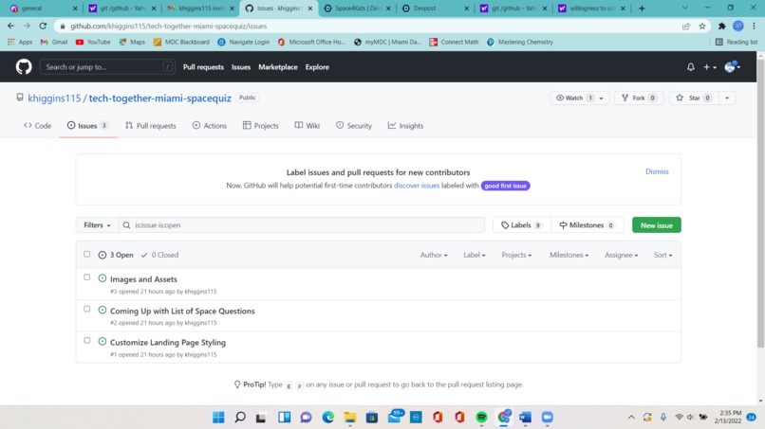
Task: Open the Sort dropdown
Action: (x=662, y=255)
